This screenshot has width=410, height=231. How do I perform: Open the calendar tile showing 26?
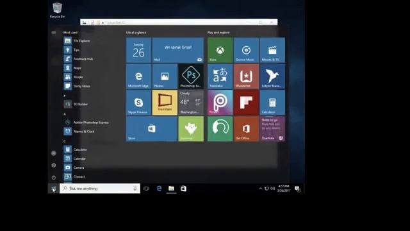pos(138,50)
